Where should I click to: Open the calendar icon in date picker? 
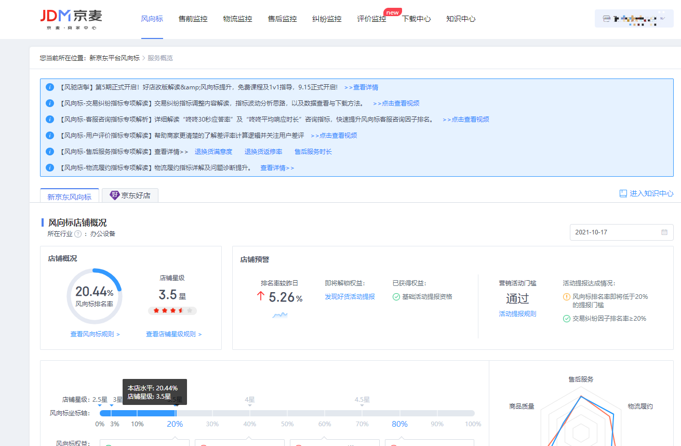coord(664,232)
